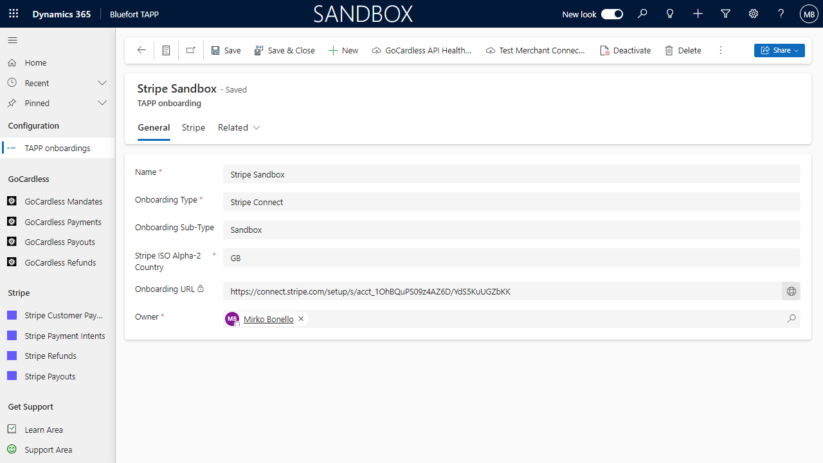Open Stripe Customer Payment entry
Screen dimensions: 823x463
pyautogui.click(x=57, y=315)
